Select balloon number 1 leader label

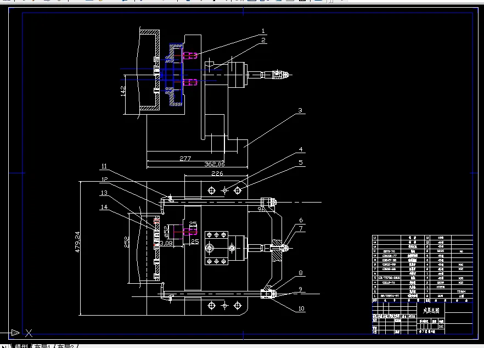tap(263, 31)
